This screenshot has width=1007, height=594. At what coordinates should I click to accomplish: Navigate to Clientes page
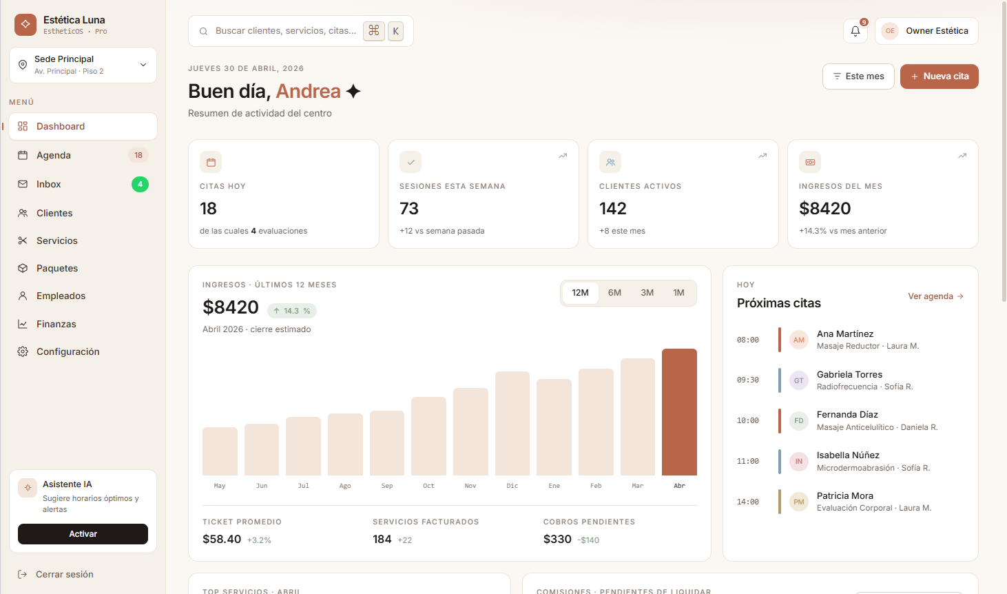pos(83,213)
